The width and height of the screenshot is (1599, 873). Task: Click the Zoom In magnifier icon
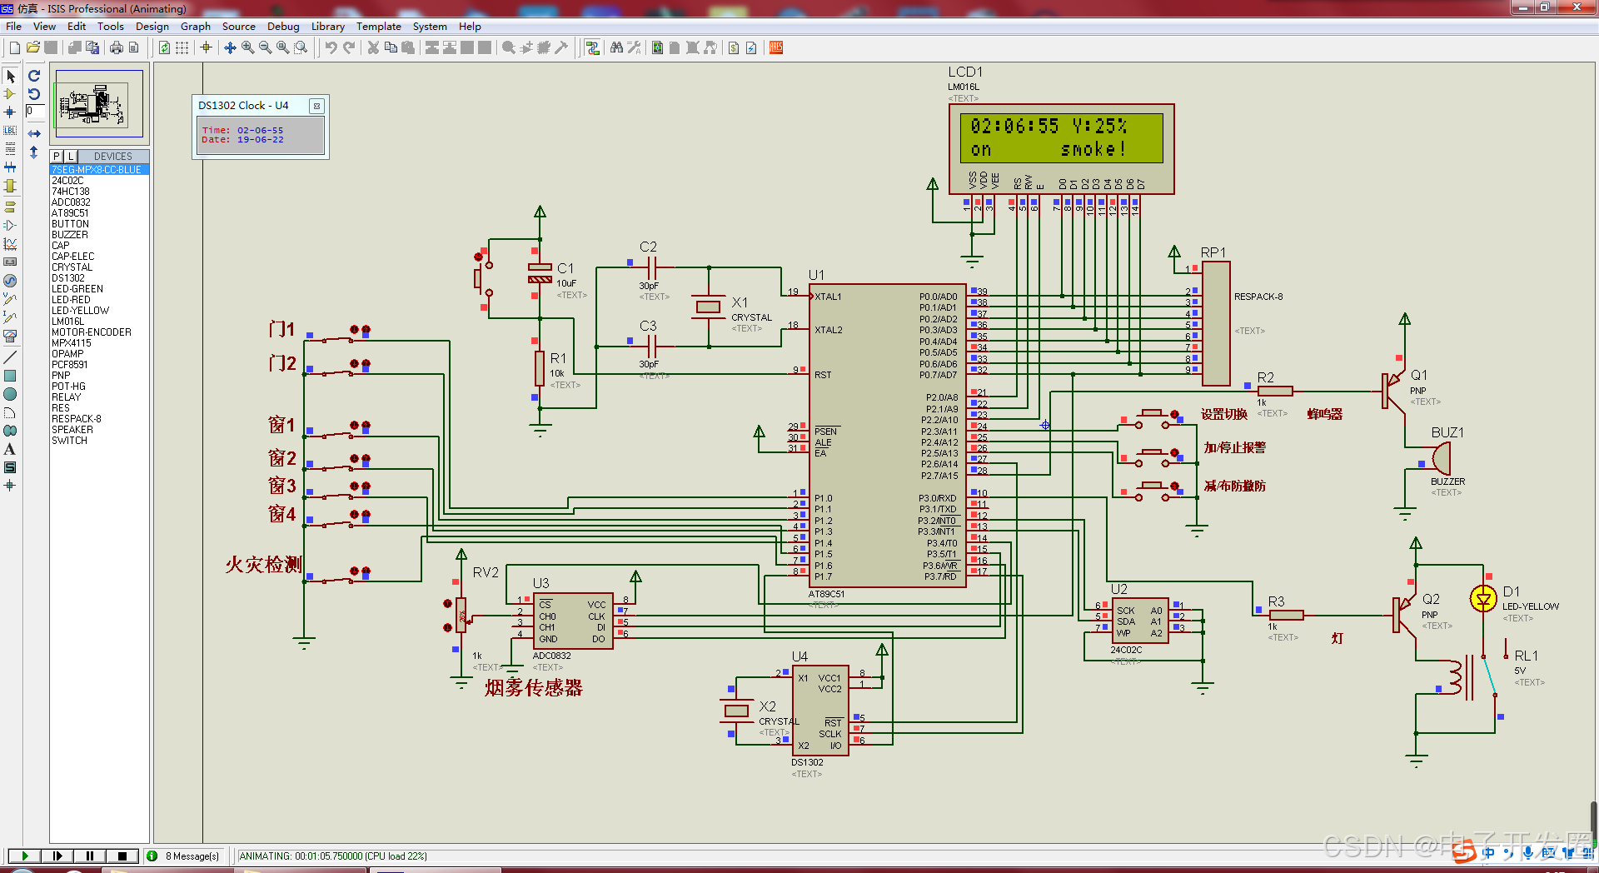click(x=247, y=47)
